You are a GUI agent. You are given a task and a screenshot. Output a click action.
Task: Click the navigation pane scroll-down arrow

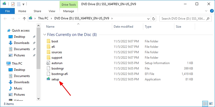[x=39, y=99]
